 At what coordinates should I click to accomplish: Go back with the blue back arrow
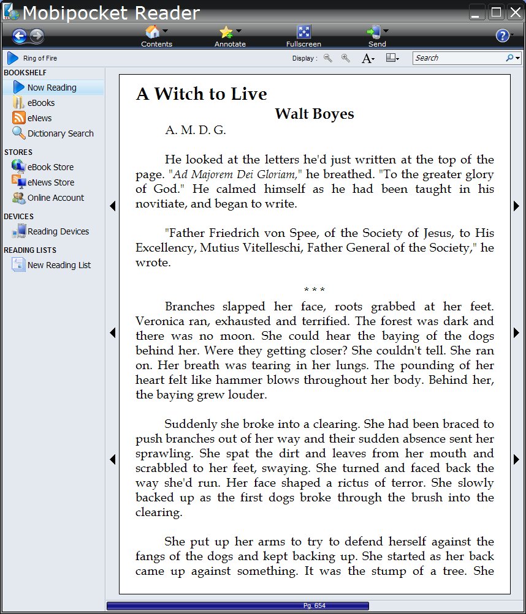pos(19,36)
